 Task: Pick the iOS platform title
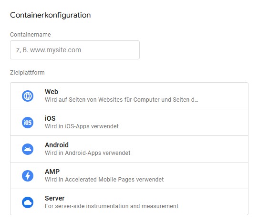click(x=50, y=118)
